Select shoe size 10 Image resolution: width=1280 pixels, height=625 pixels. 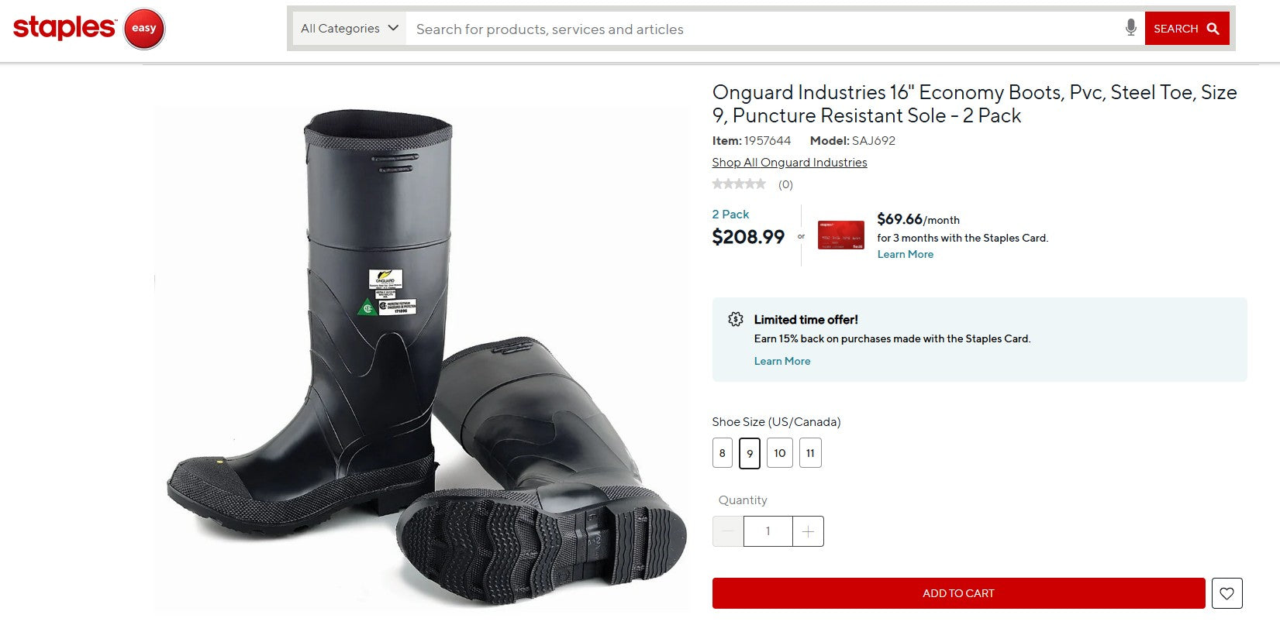coord(779,453)
